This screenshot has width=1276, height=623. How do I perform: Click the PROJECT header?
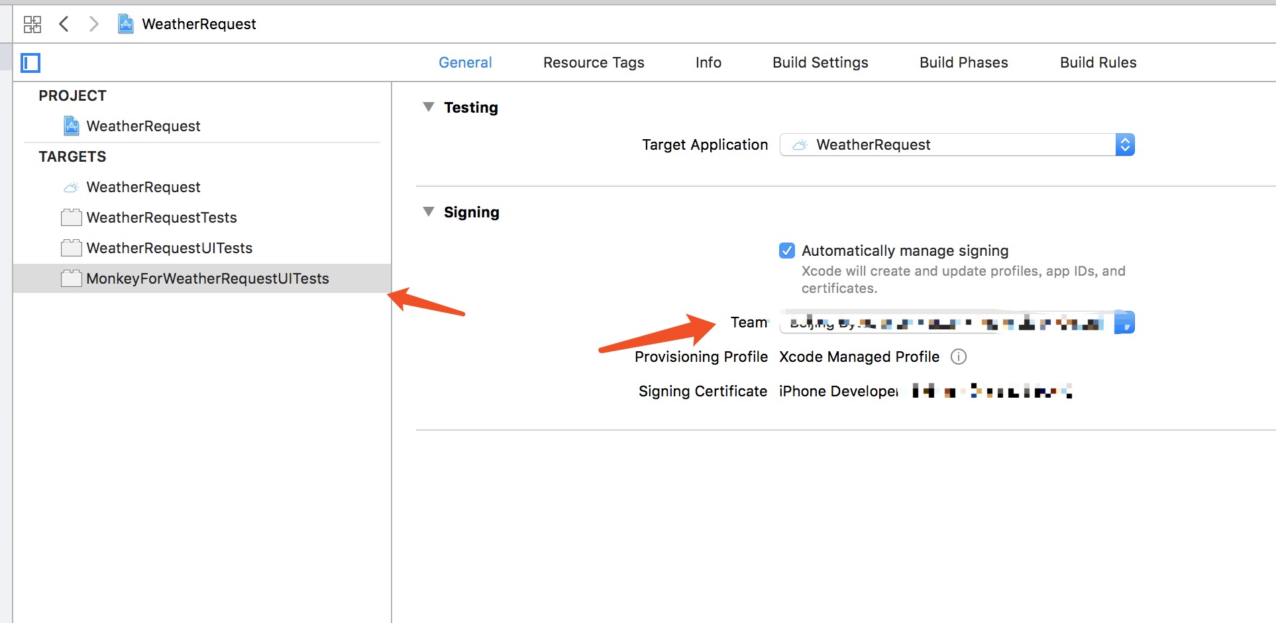(x=72, y=95)
